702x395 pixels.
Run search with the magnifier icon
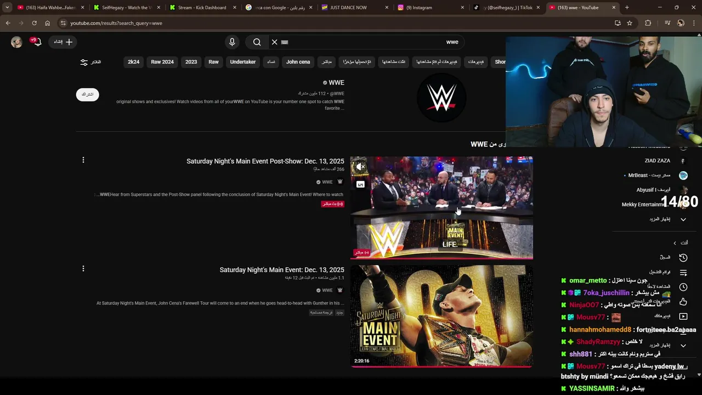click(257, 42)
